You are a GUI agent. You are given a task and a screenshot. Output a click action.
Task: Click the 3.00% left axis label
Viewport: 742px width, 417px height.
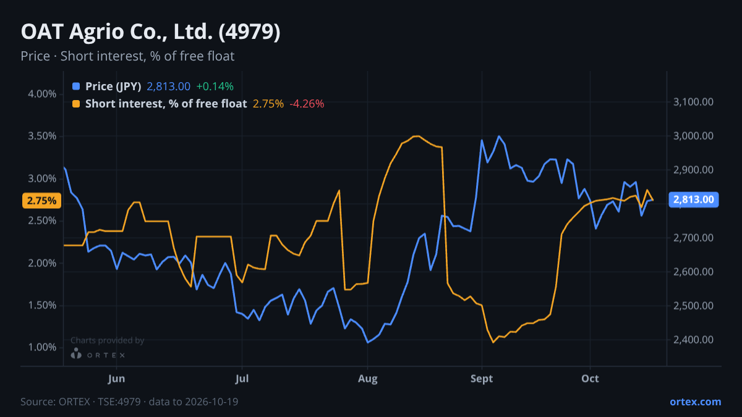(x=43, y=179)
